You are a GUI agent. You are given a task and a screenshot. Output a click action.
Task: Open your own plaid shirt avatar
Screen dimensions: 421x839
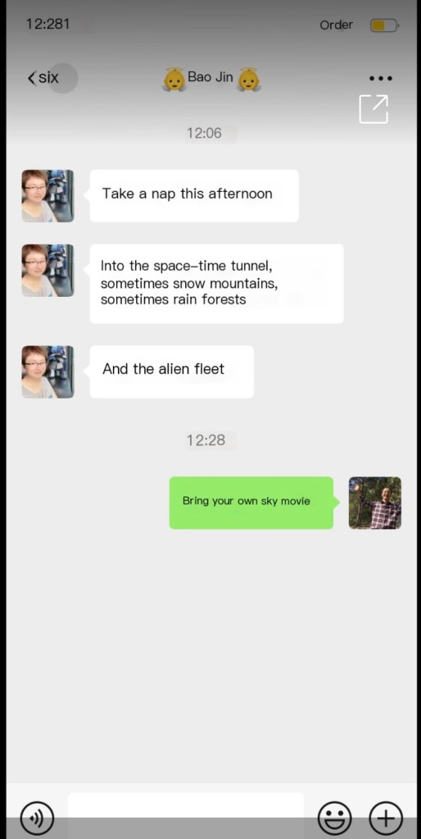(x=375, y=503)
